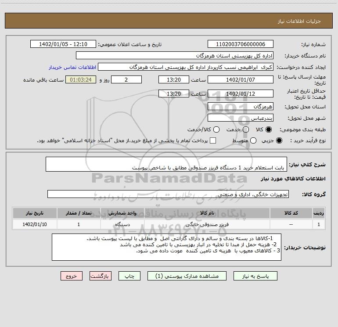Click the remaining time counter 01:03:24

(81, 80)
